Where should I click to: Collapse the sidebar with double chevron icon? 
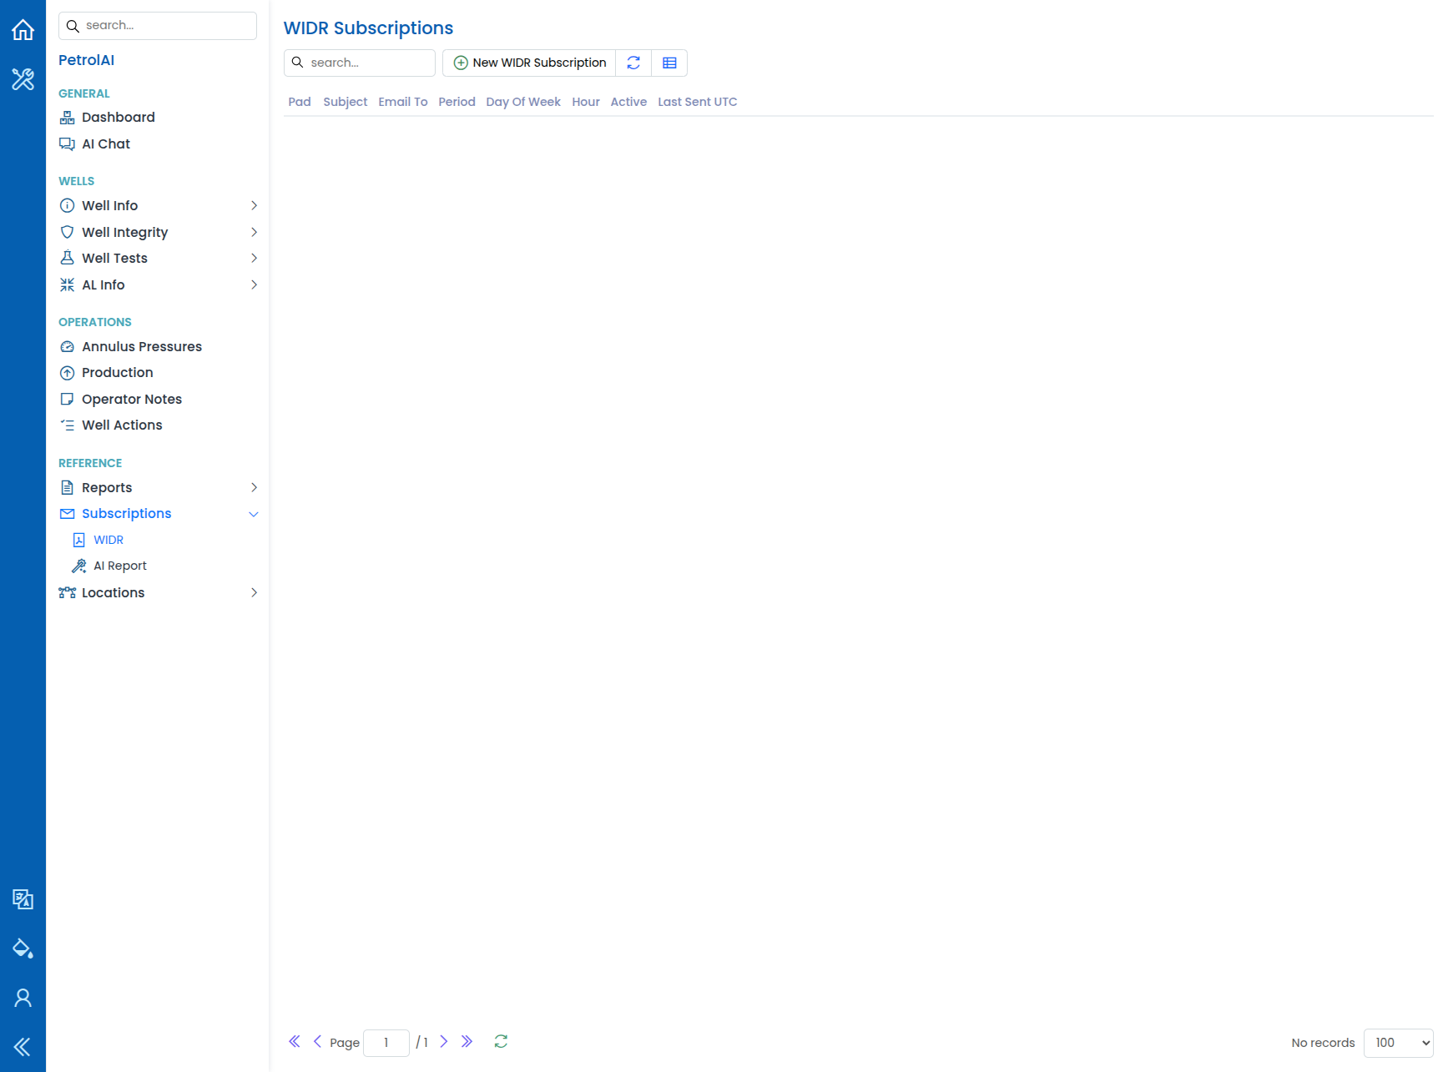23,1047
